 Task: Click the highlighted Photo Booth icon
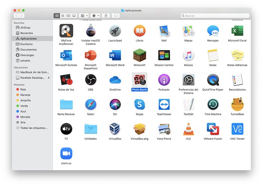pos(139,80)
